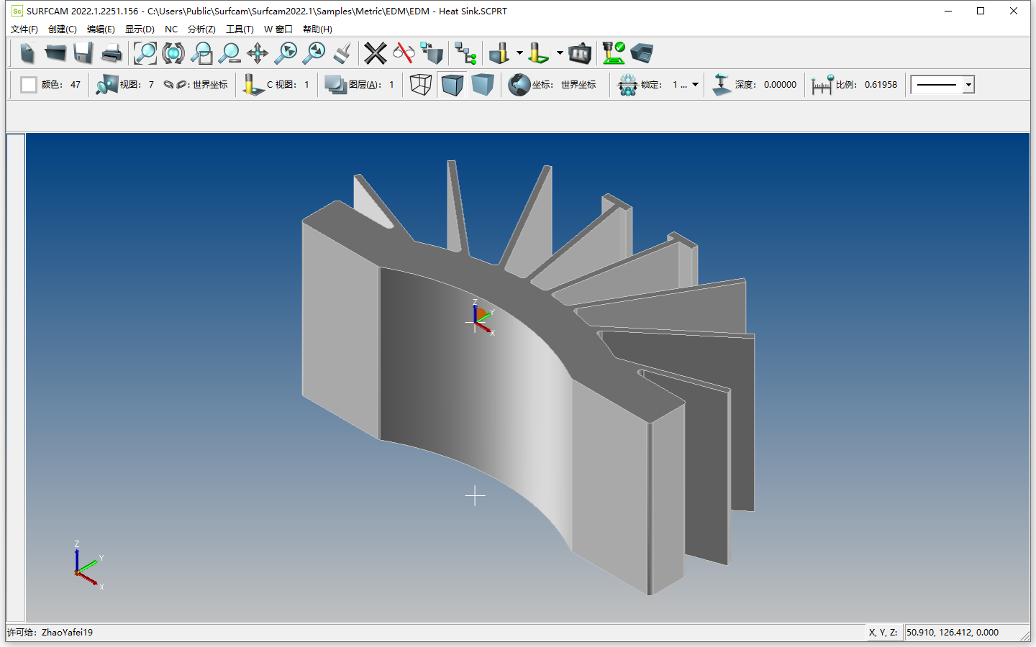Screen dimensions: 1036x647
Task: Open the W 窗口 menu
Action: point(278,29)
